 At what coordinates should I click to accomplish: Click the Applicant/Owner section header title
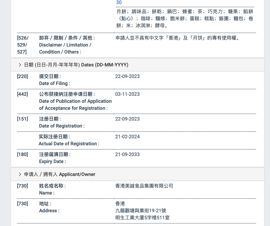click(60, 174)
